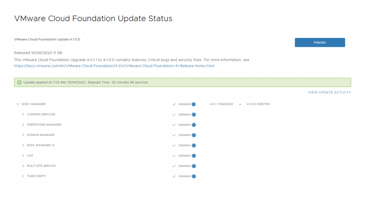This screenshot has width=374, height=202.
Task: Click the clock icon beside SDDC Manager status
Action: click(x=194, y=104)
